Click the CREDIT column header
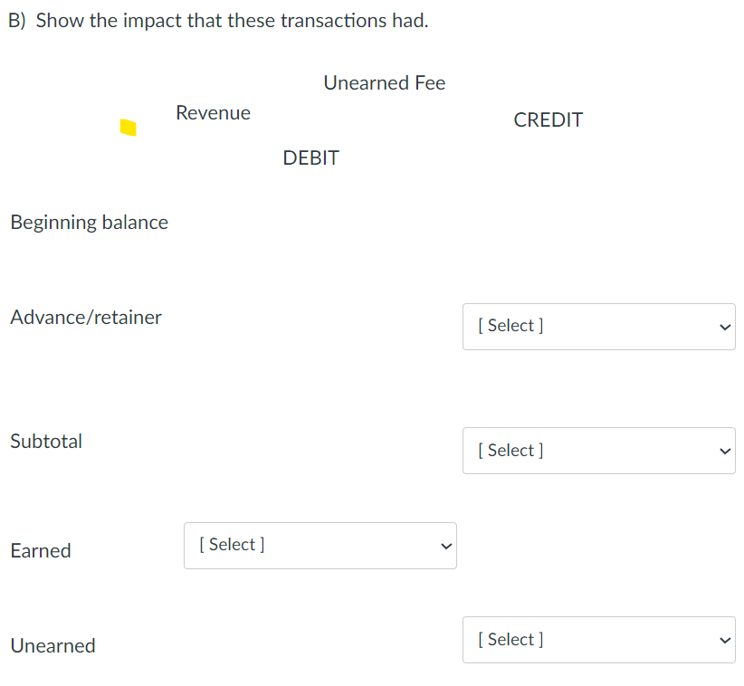 548,119
